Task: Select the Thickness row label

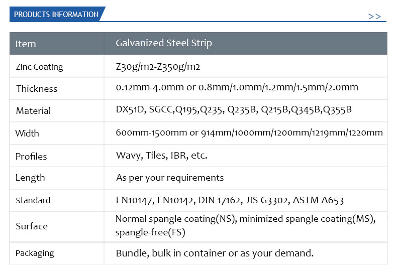Action: click(37, 89)
